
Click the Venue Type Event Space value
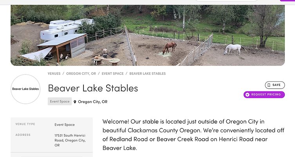(65, 125)
